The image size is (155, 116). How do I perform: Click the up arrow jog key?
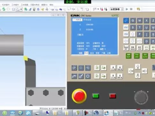pyautogui.click(x=138, y=67)
